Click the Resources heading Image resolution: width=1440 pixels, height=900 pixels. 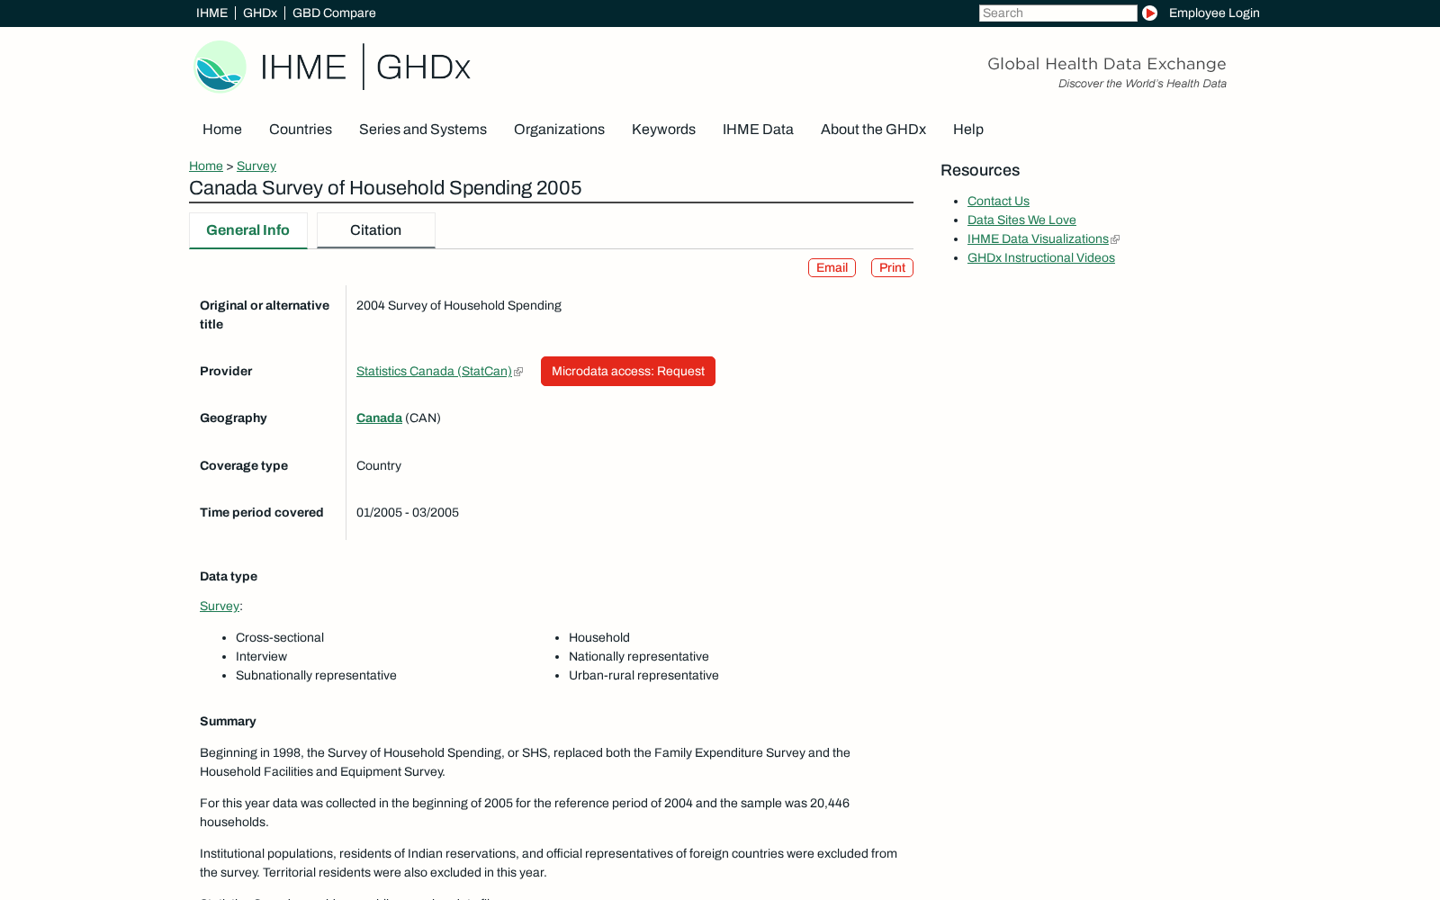[980, 170]
